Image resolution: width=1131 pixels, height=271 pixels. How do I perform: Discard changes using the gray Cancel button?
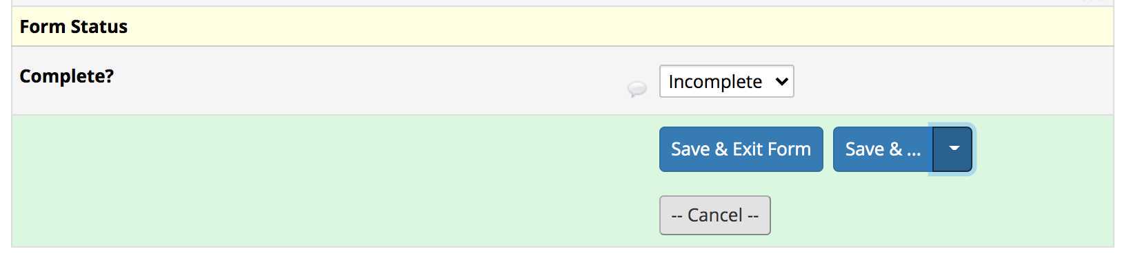(714, 215)
